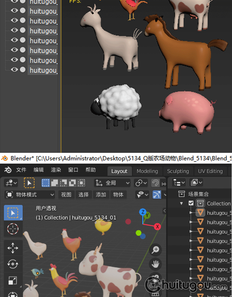
Task: Select the Cursor tool in Blender toolbar
Action: pos(13,229)
